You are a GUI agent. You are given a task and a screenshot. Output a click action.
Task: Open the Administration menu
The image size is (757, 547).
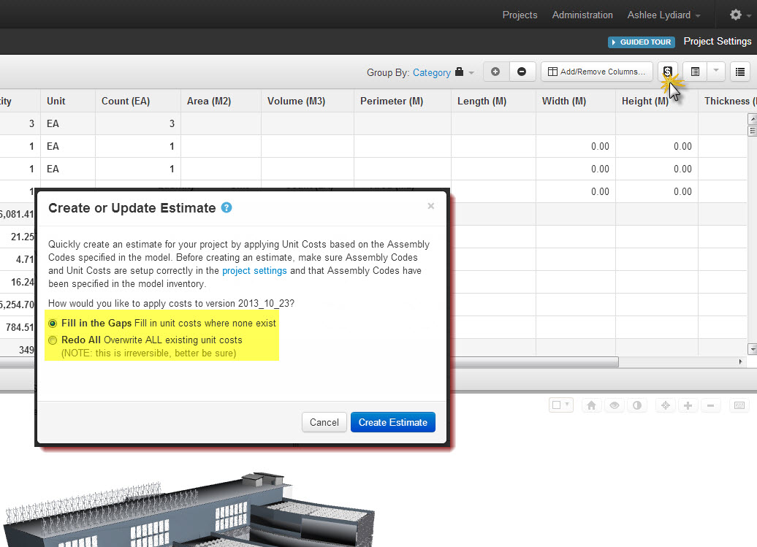582,15
